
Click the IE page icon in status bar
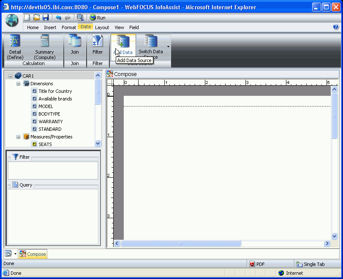[5, 273]
